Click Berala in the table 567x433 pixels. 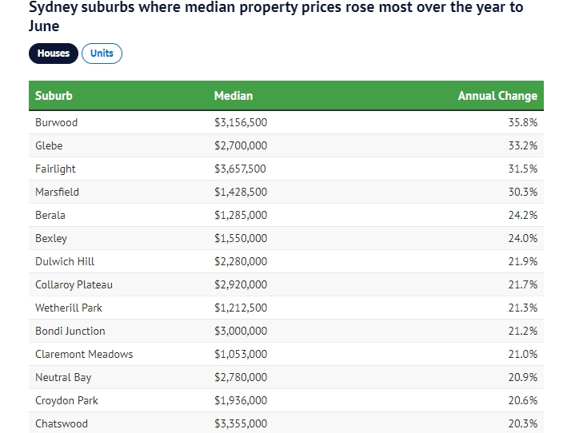pos(50,215)
